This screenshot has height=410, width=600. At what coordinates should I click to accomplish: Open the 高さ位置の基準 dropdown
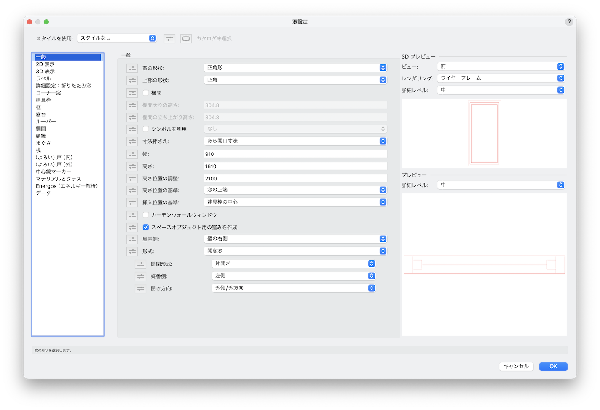(x=295, y=190)
